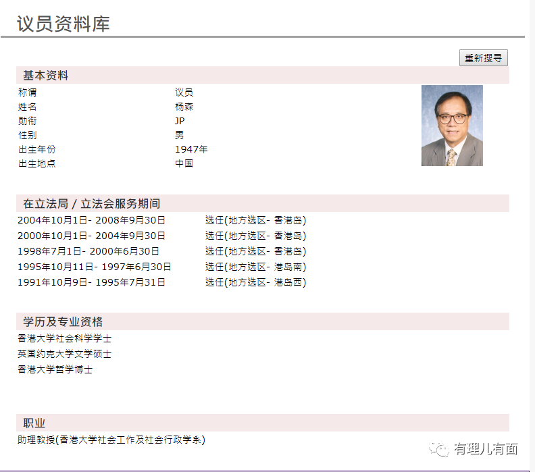Click 选任(地方选区- 港岛南) entry
535x472 pixels.
click(x=255, y=267)
